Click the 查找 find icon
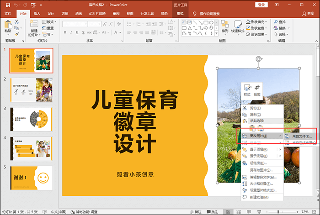The image size is (320, 215). (x=276, y=22)
